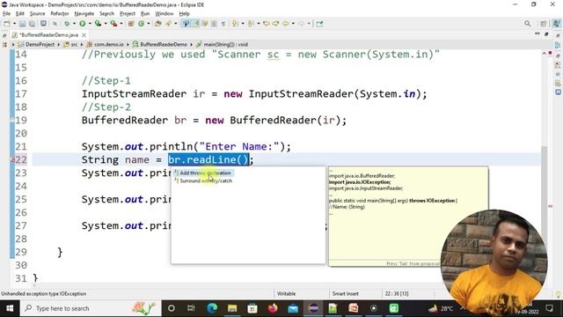Click the Open Perspective icon
Image resolution: width=563 pixels, height=317 pixels.
(x=544, y=24)
